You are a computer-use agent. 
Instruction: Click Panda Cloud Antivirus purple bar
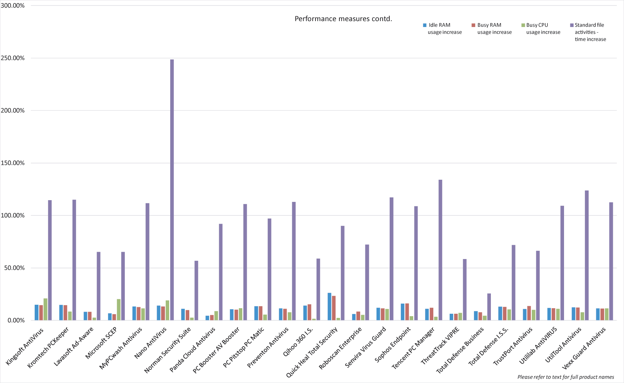(221, 272)
